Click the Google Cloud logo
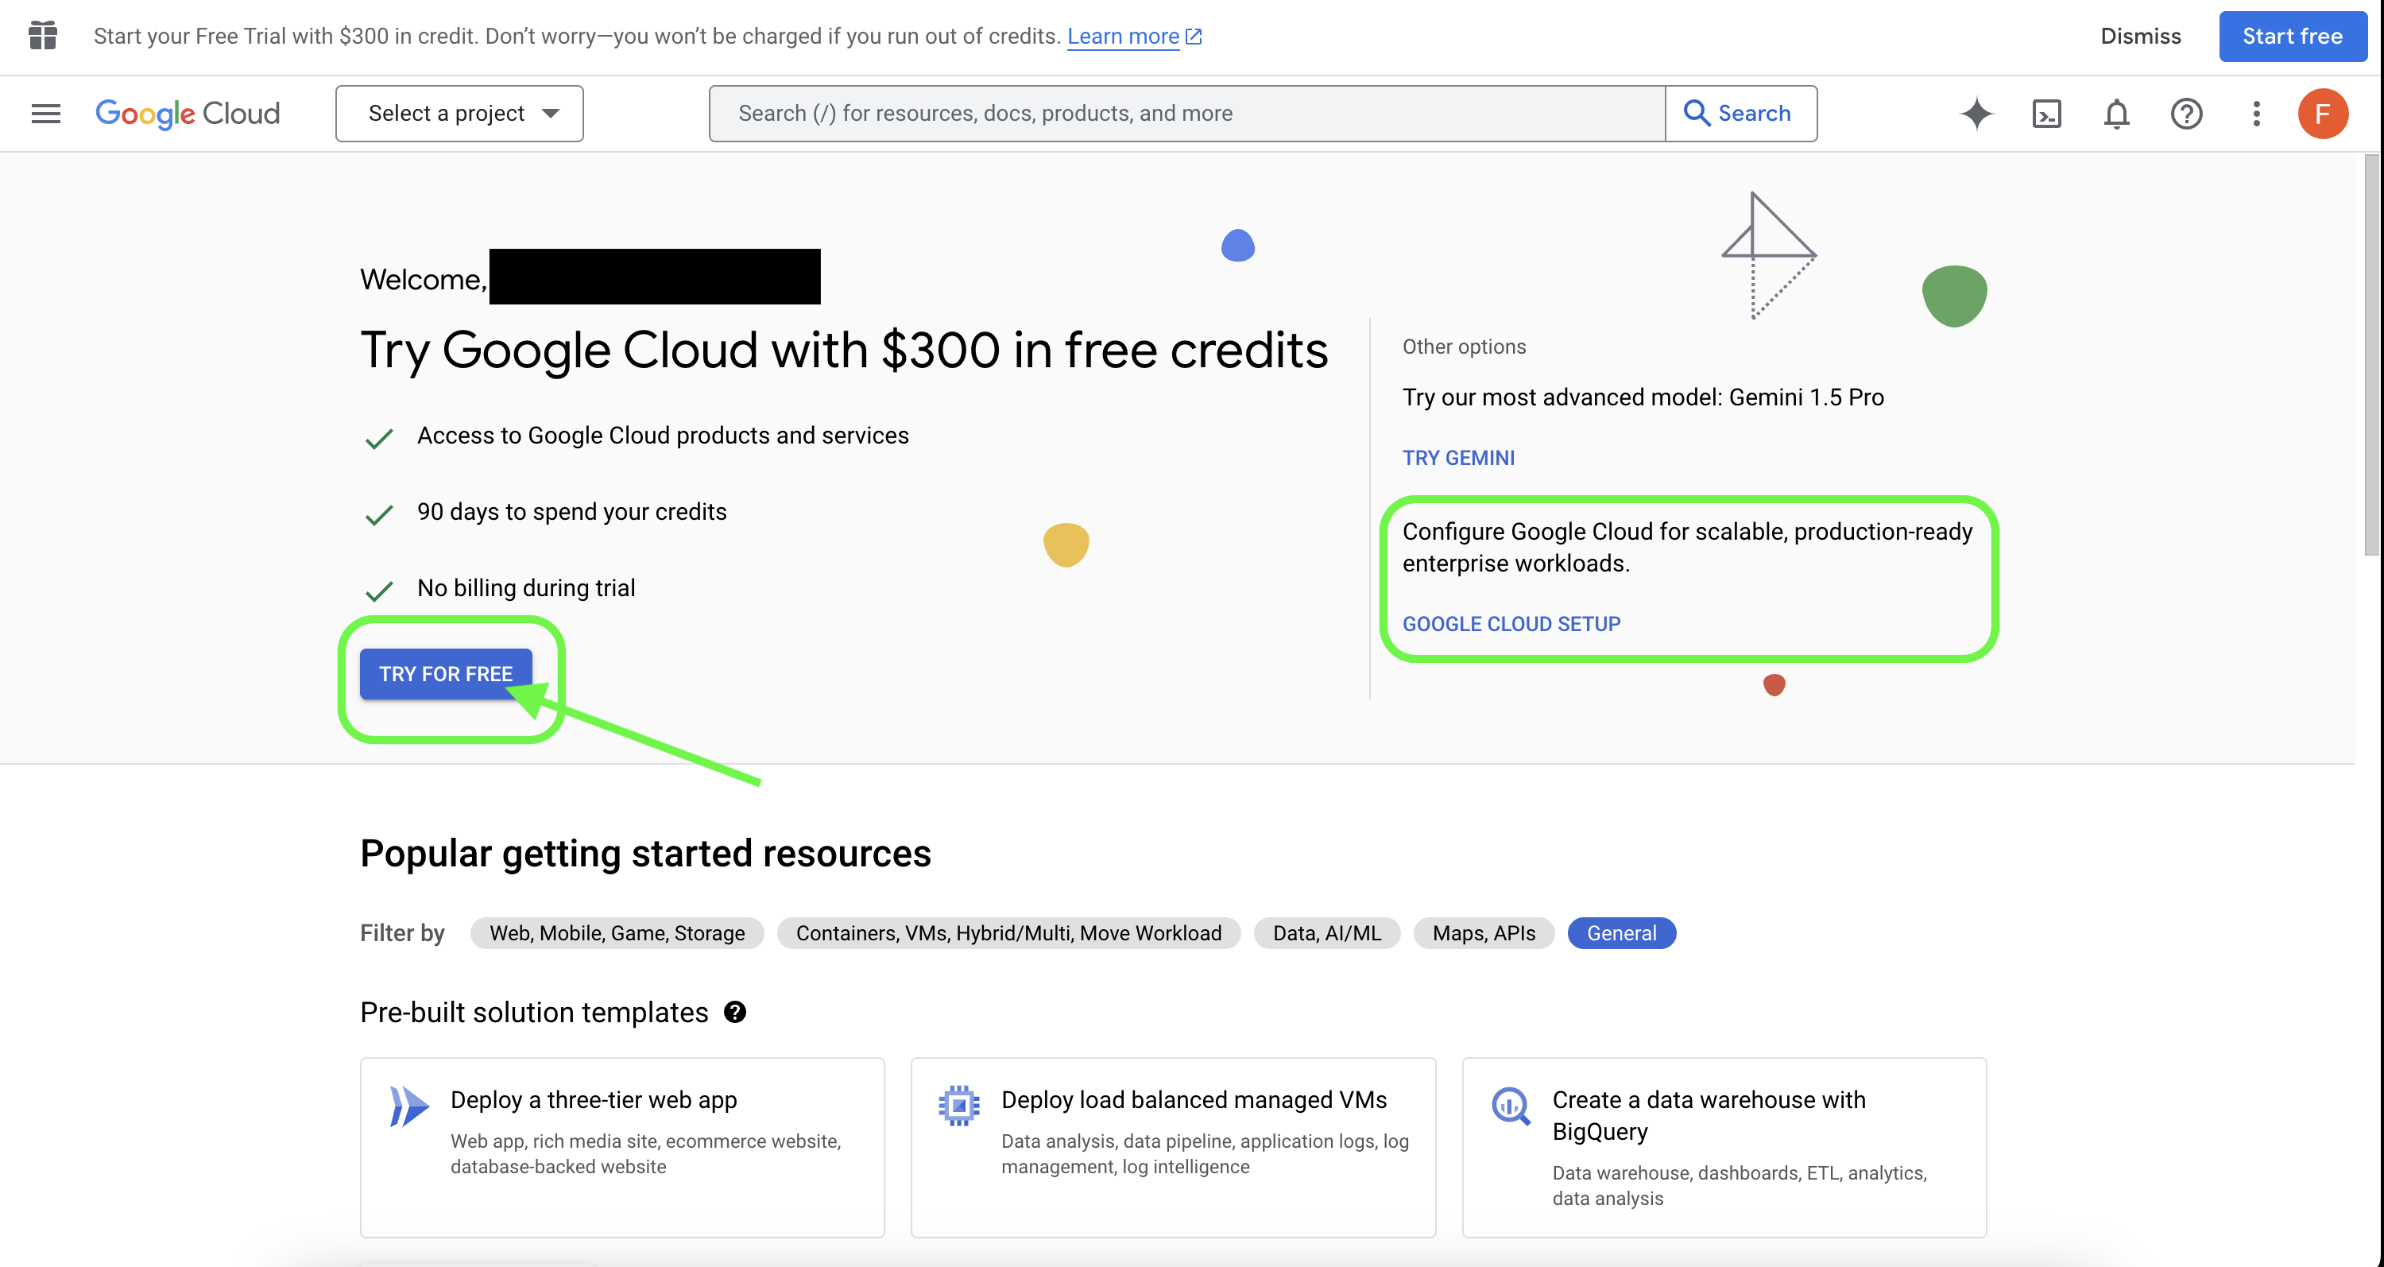This screenshot has height=1267, width=2384. pos(188,114)
